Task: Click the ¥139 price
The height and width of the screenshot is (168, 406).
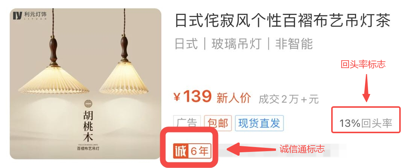Action: pyautogui.click(x=192, y=97)
